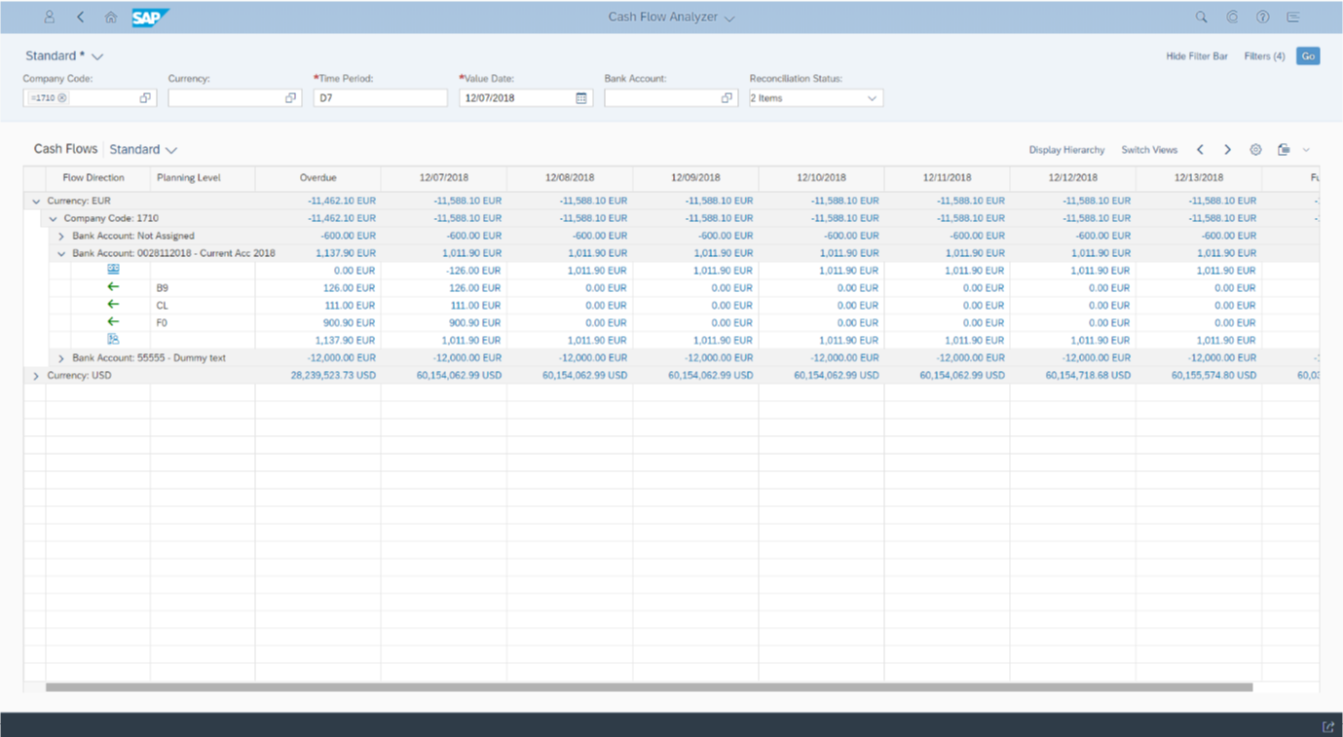Screen dimensions: 1343x737
Task: Open value help for Bank Account
Action: click(727, 98)
